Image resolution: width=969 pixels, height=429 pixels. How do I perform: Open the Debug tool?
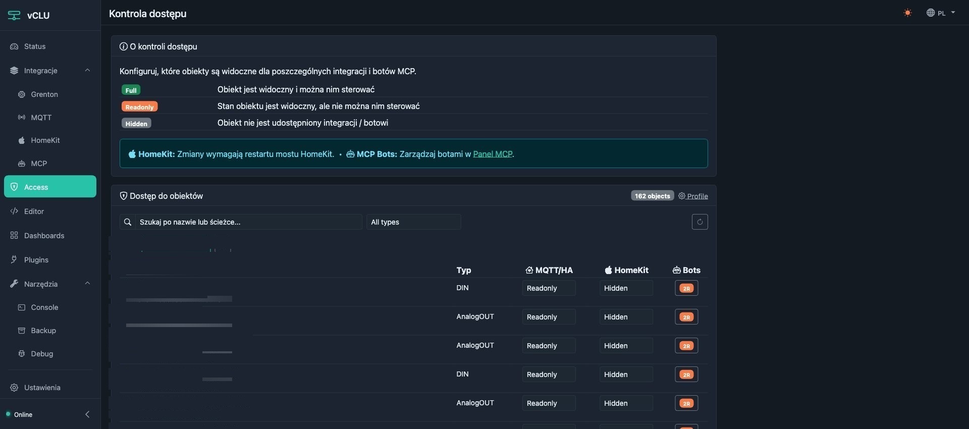(42, 354)
